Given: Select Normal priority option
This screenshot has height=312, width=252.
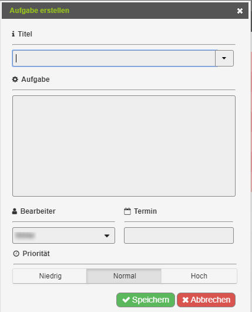Looking at the screenshot, I should pyautogui.click(x=124, y=276).
